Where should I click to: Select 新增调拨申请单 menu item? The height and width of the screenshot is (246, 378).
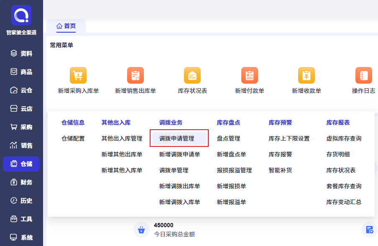(179, 154)
